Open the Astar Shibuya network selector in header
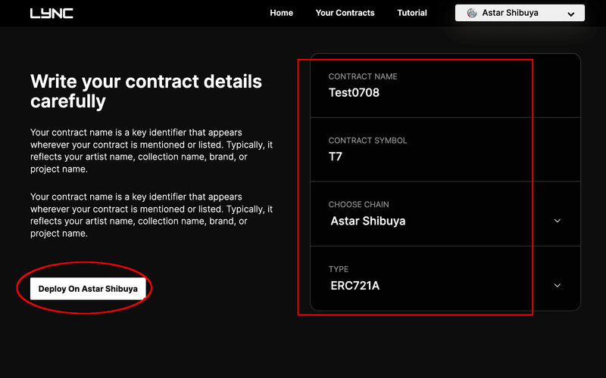Viewport: 606px width, 378px height. pos(520,13)
